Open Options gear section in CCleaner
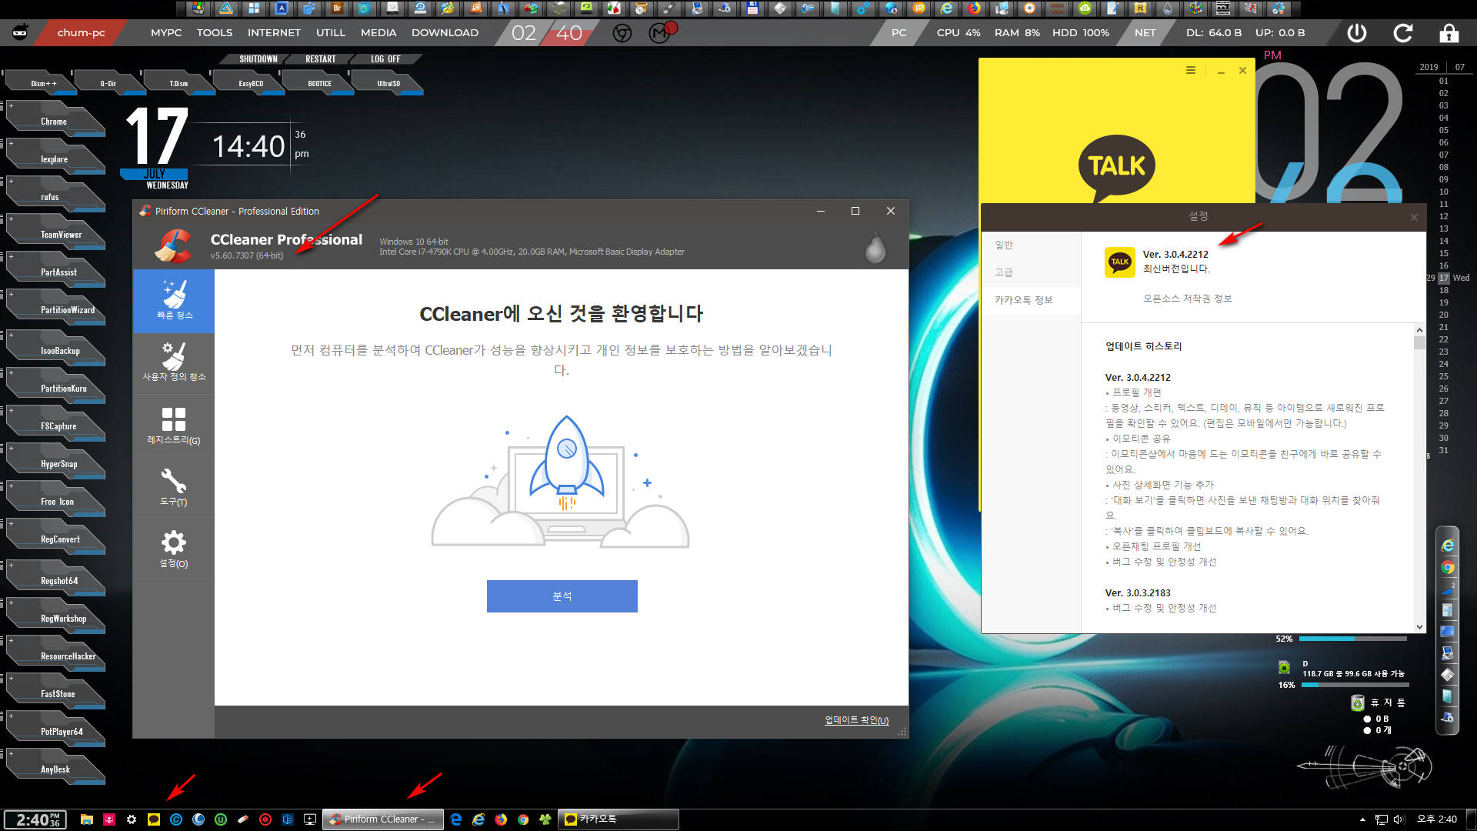Image resolution: width=1477 pixels, height=831 pixels. coord(174,549)
